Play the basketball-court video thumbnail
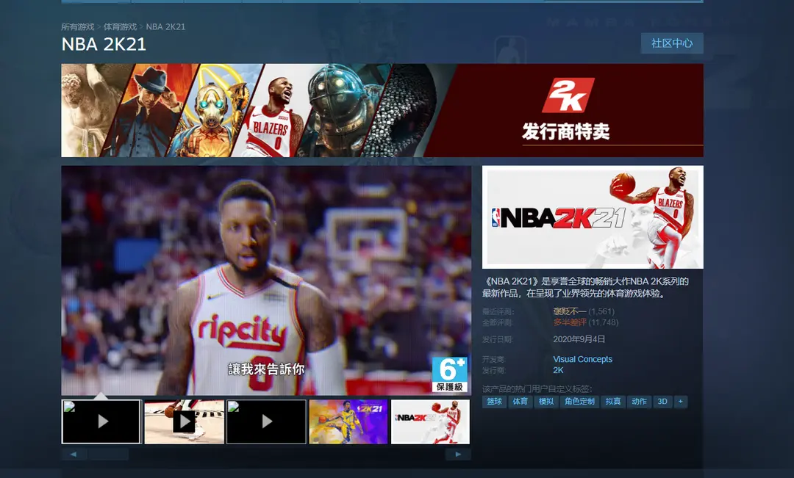Image resolution: width=794 pixels, height=478 pixels. (184, 421)
